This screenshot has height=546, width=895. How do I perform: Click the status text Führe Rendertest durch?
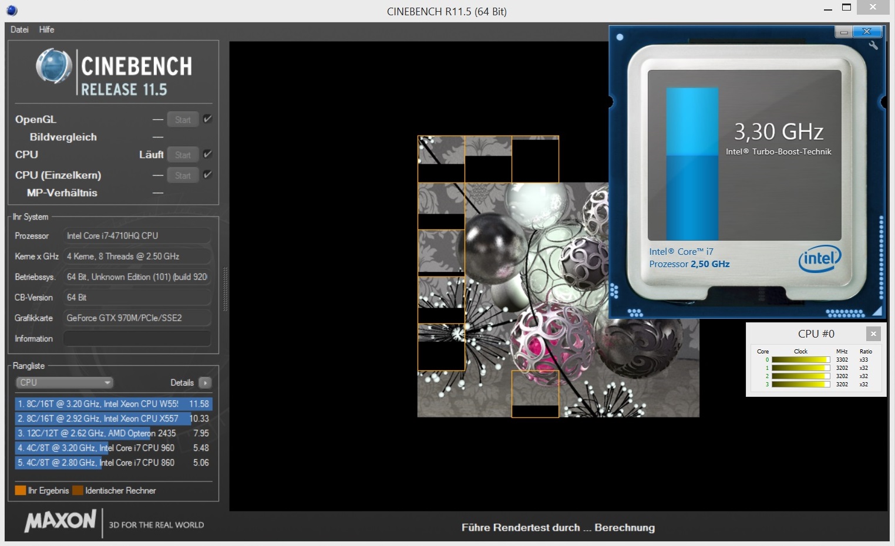pyautogui.click(x=558, y=527)
